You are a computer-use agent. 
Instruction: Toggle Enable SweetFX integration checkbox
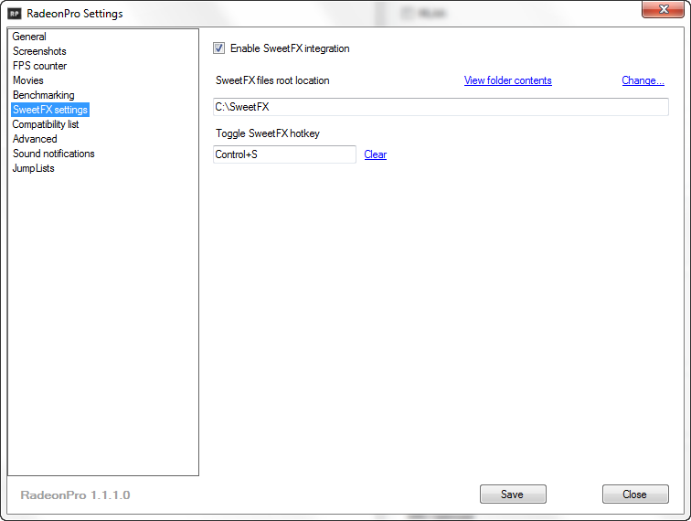point(219,48)
